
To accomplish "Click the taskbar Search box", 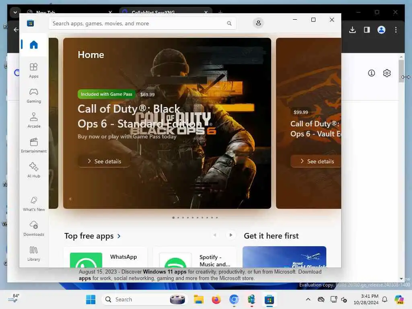I will pyautogui.click(x=144, y=299).
